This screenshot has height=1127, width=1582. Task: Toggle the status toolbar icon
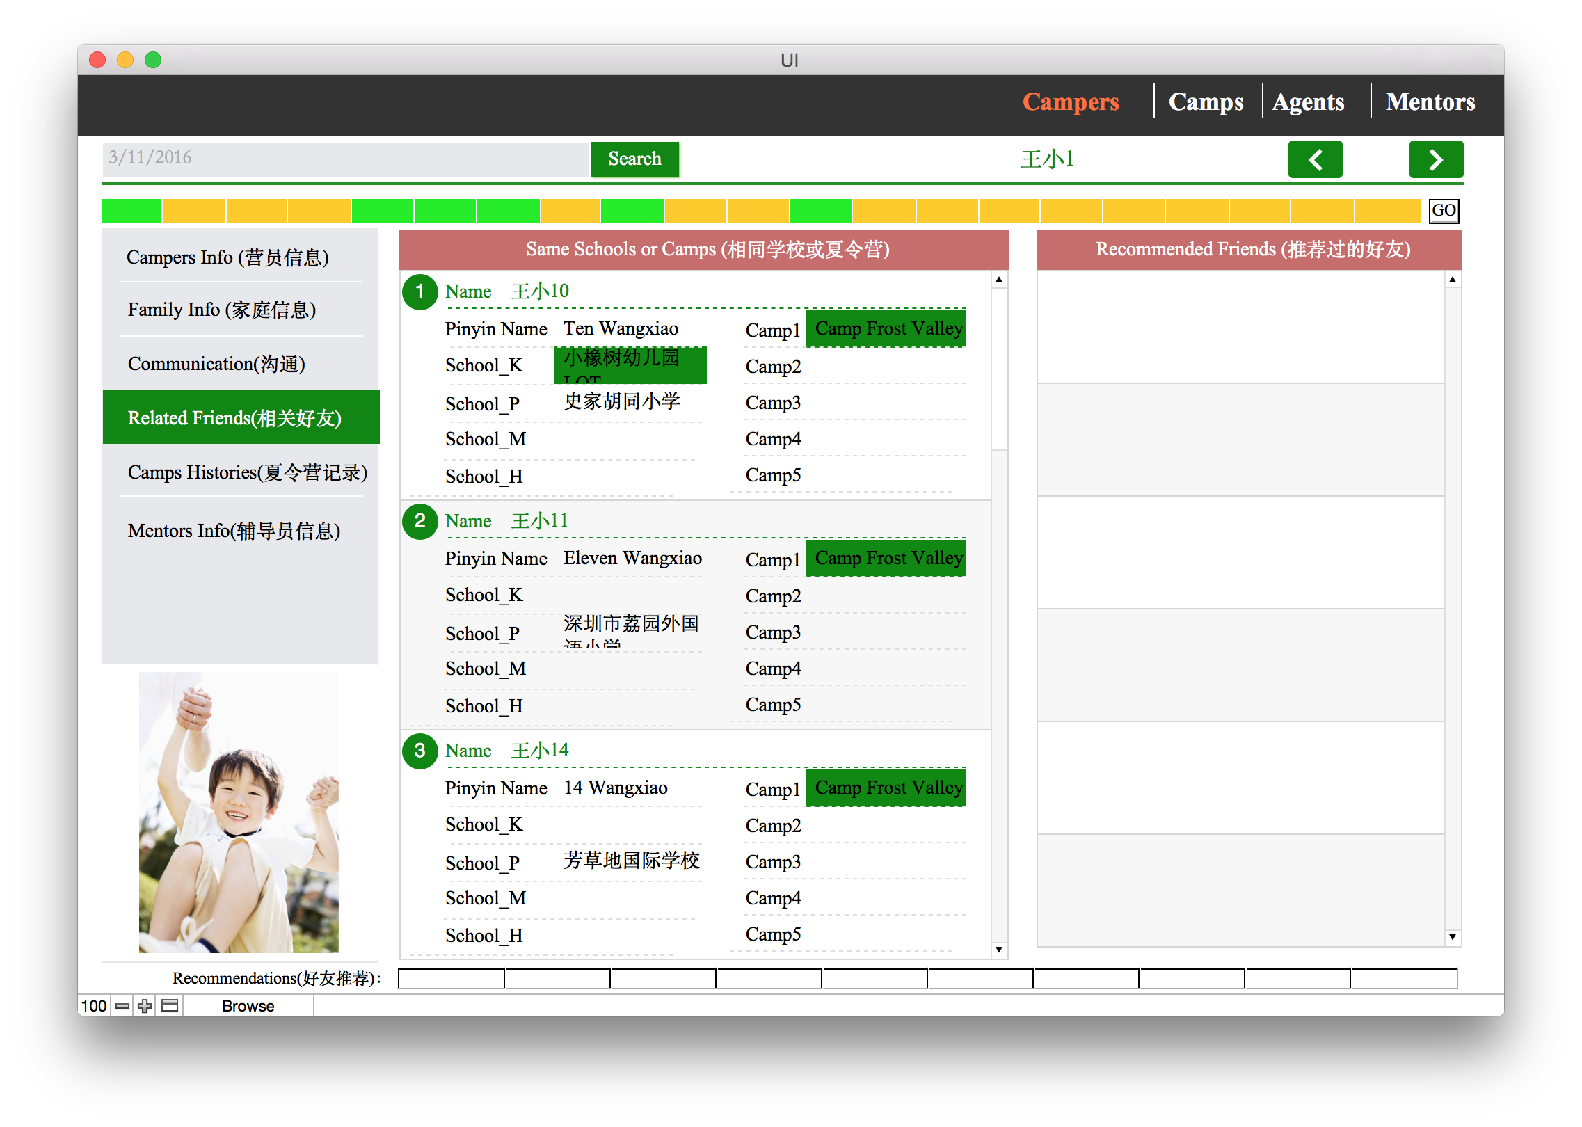[x=170, y=1006]
